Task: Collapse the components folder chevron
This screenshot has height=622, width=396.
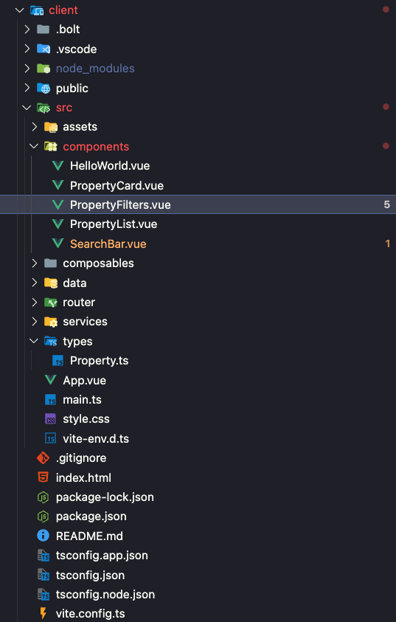Action: pos(34,146)
